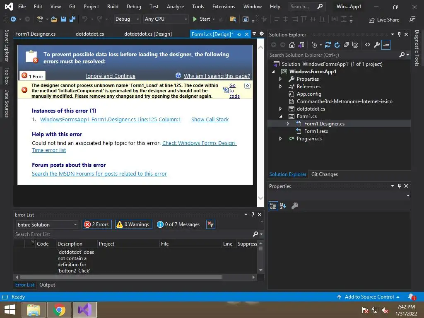This screenshot has height=318, width=424.
Task: Toggle Preview Selected Items icon
Action: [x=386, y=45]
